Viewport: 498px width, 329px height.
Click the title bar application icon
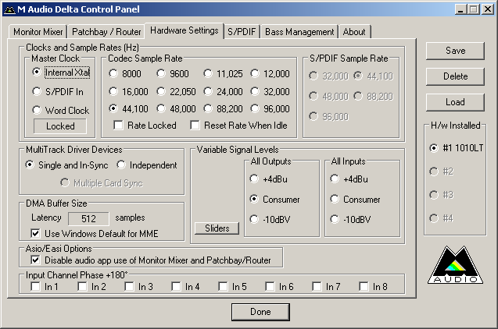(x=10, y=9)
